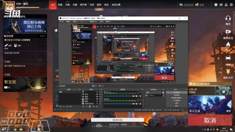This screenshot has width=235, height=132.
Task: Click 取消匹配 button at bottom center
Action: click(117, 120)
